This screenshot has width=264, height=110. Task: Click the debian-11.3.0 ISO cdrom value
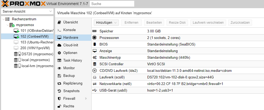click(189, 71)
